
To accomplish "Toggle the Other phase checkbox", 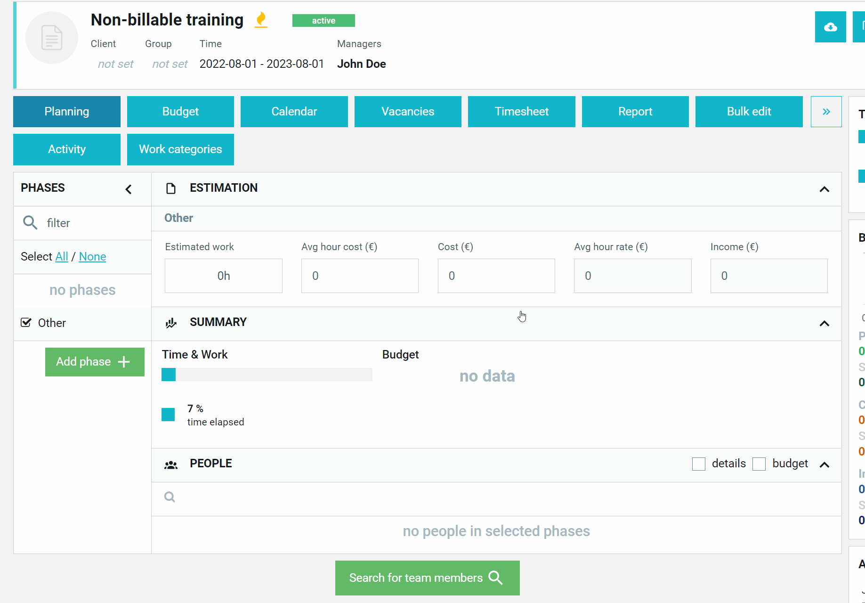I will 26,323.
